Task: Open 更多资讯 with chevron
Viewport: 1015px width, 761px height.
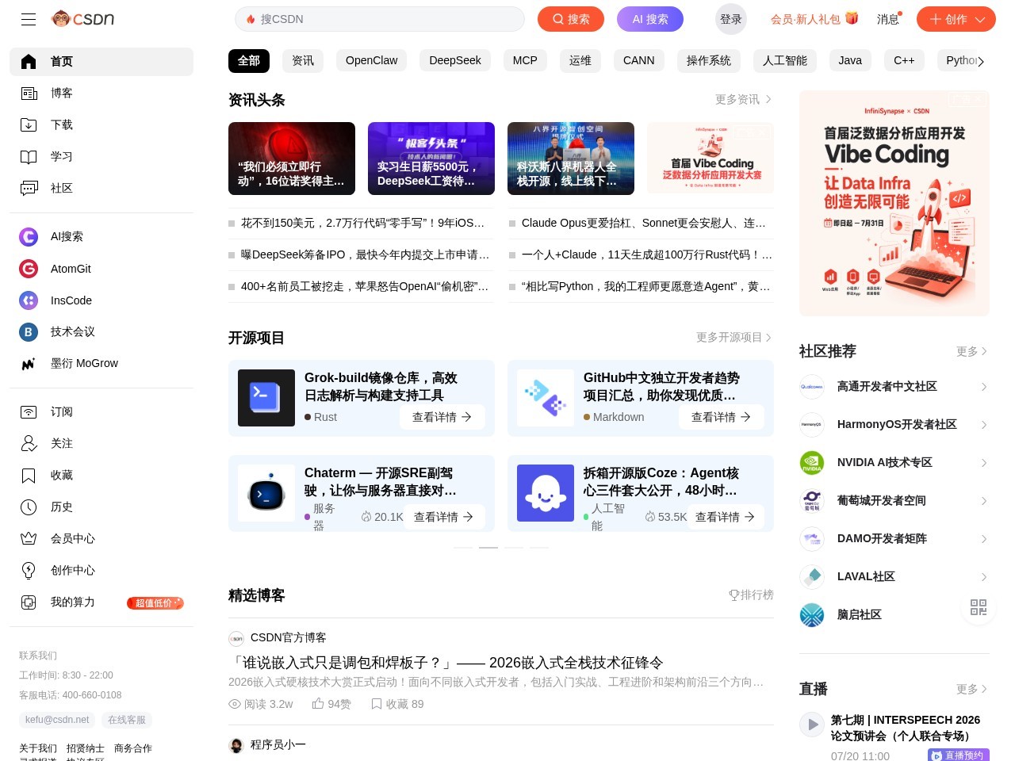Action: click(x=744, y=99)
